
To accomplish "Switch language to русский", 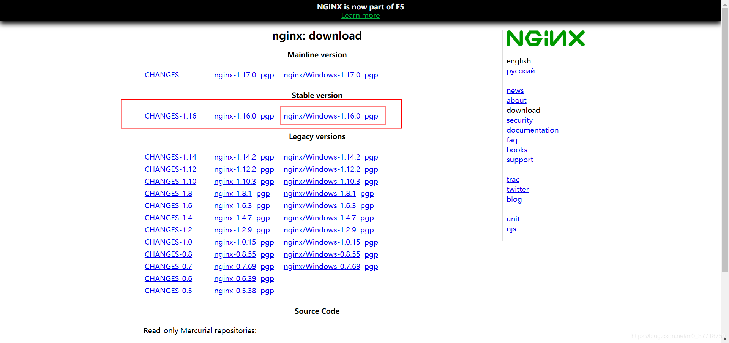I will pos(521,71).
